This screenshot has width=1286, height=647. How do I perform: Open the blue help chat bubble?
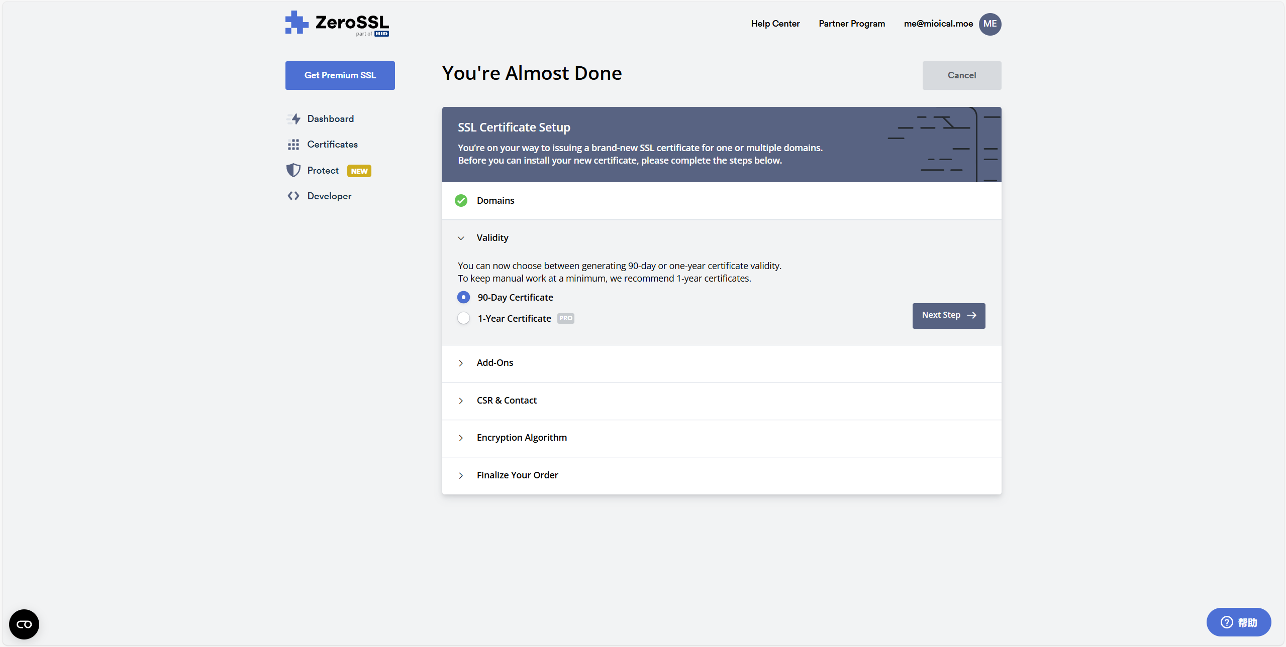pyautogui.click(x=1238, y=622)
